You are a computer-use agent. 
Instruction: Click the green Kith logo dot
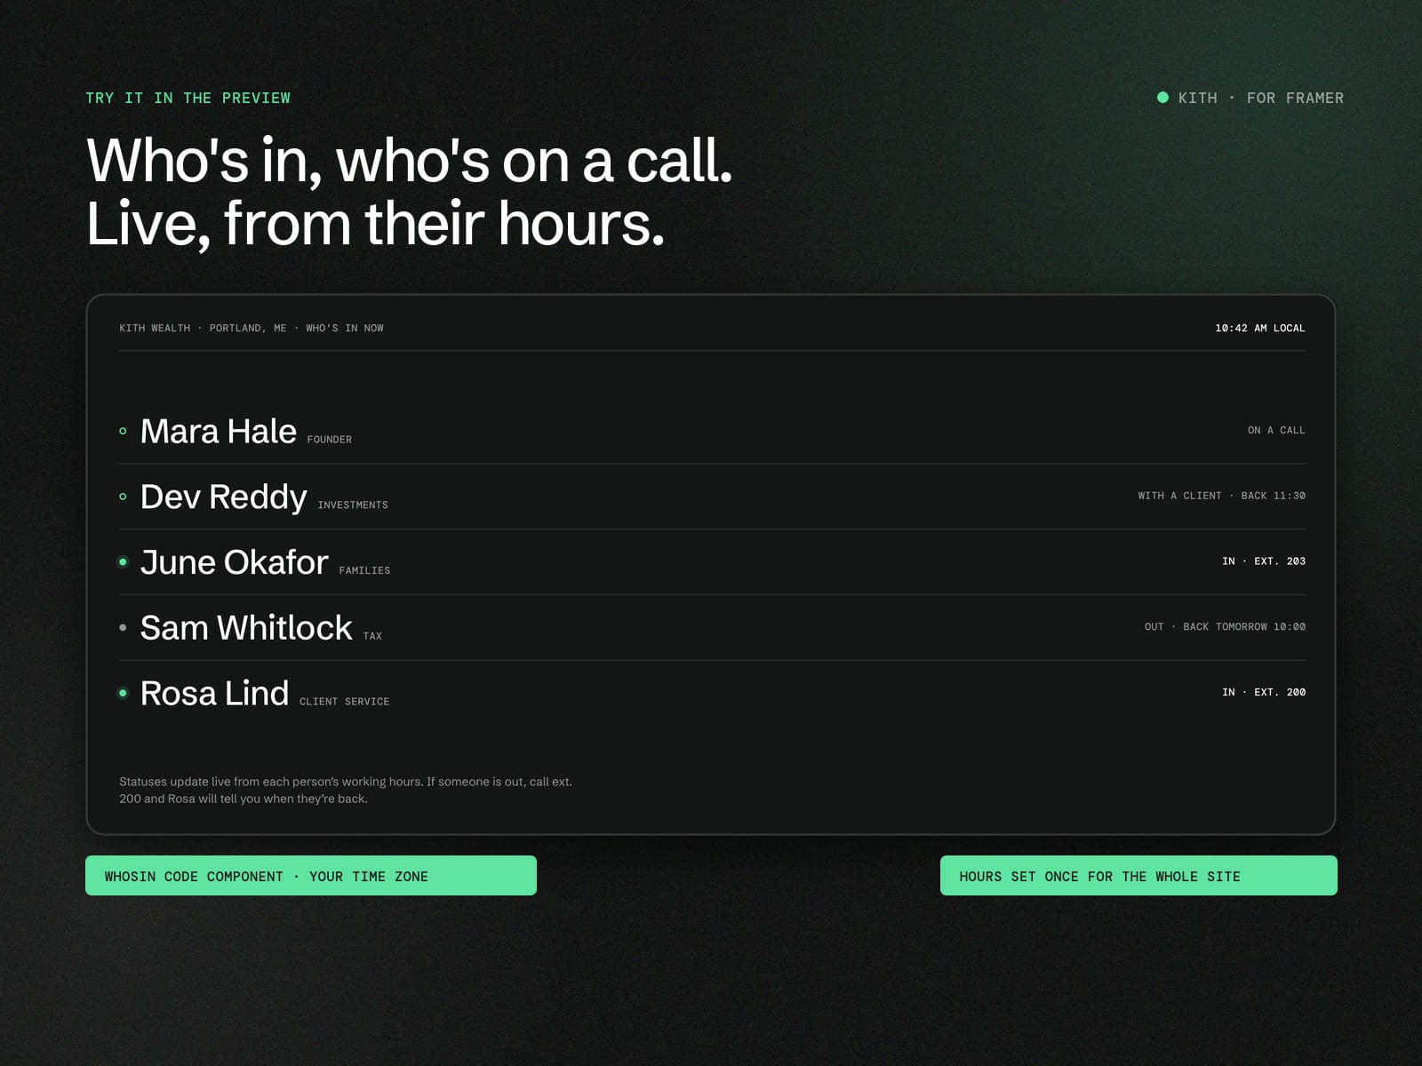[1162, 98]
